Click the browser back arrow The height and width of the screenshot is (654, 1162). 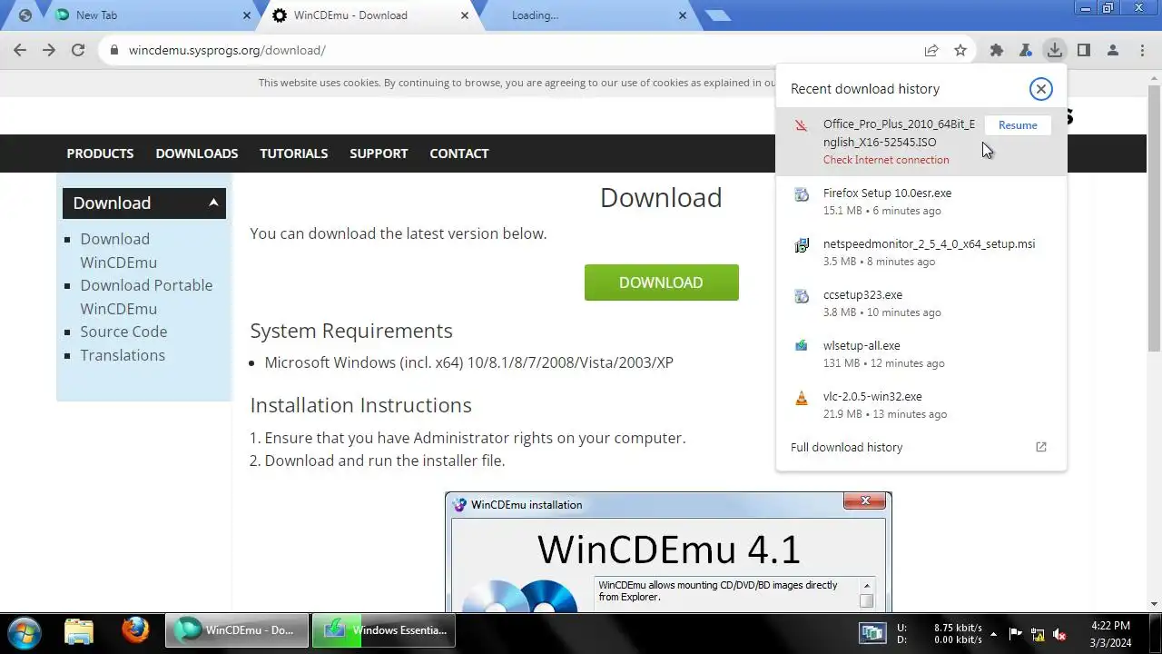pyautogui.click(x=20, y=50)
